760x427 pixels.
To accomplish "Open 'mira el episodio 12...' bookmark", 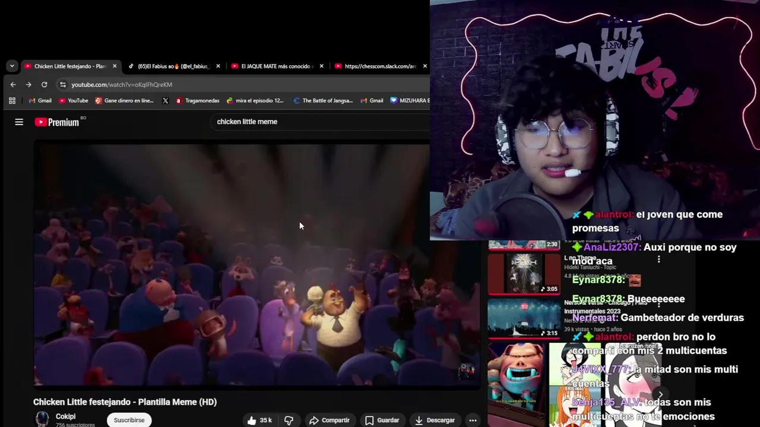I will click(255, 101).
